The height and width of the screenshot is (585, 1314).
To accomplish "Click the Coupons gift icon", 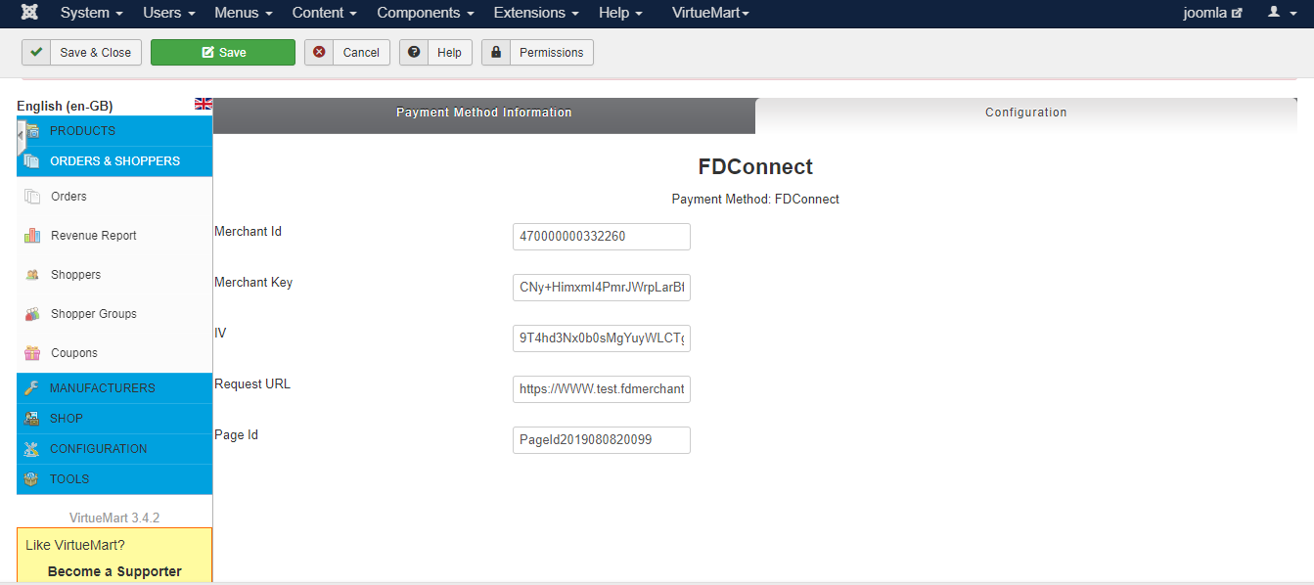I will [32, 353].
